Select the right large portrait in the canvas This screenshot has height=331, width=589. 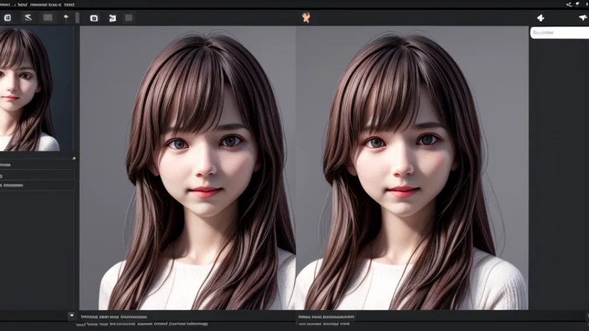tap(412, 168)
